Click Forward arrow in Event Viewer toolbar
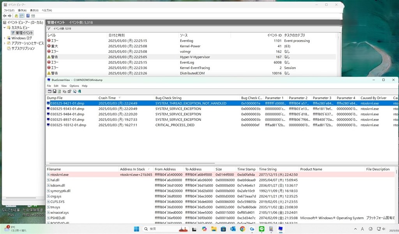399x234 pixels. click(10, 16)
